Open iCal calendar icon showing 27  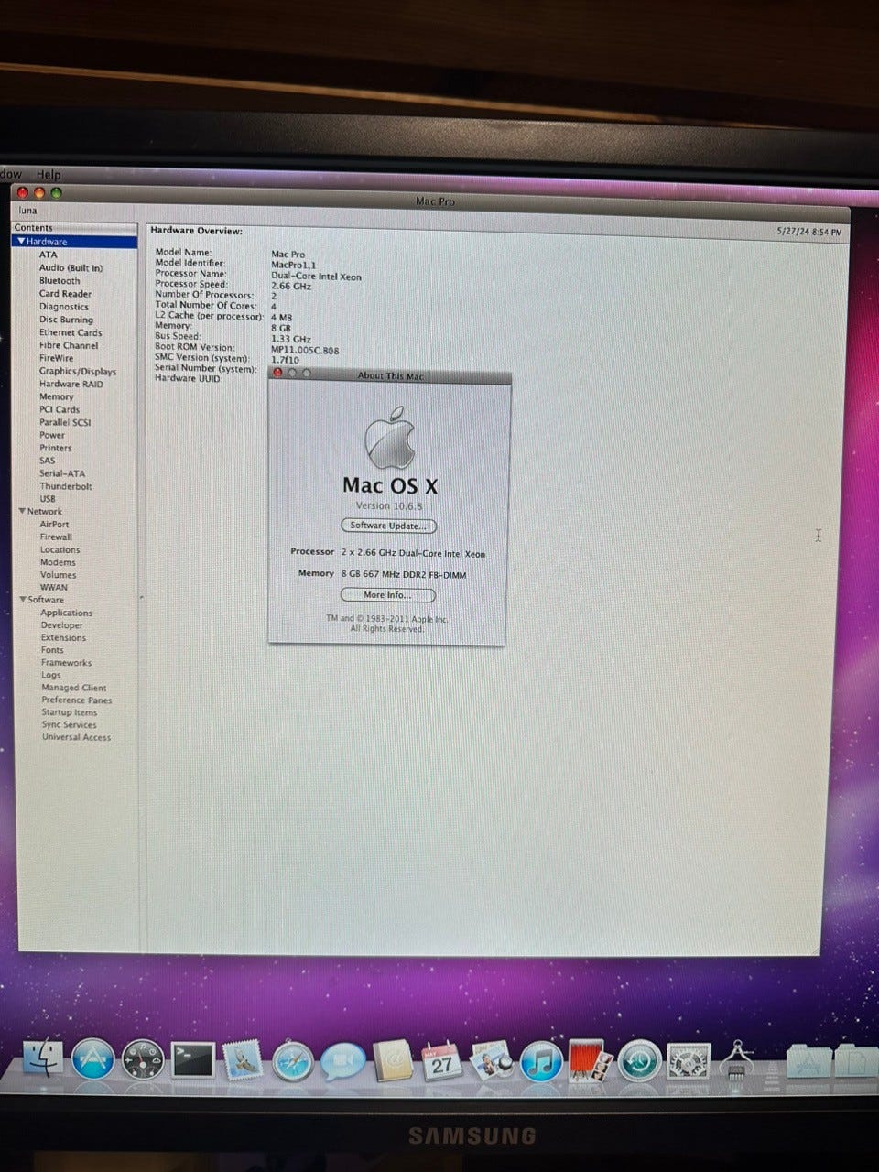point(442,1061)
